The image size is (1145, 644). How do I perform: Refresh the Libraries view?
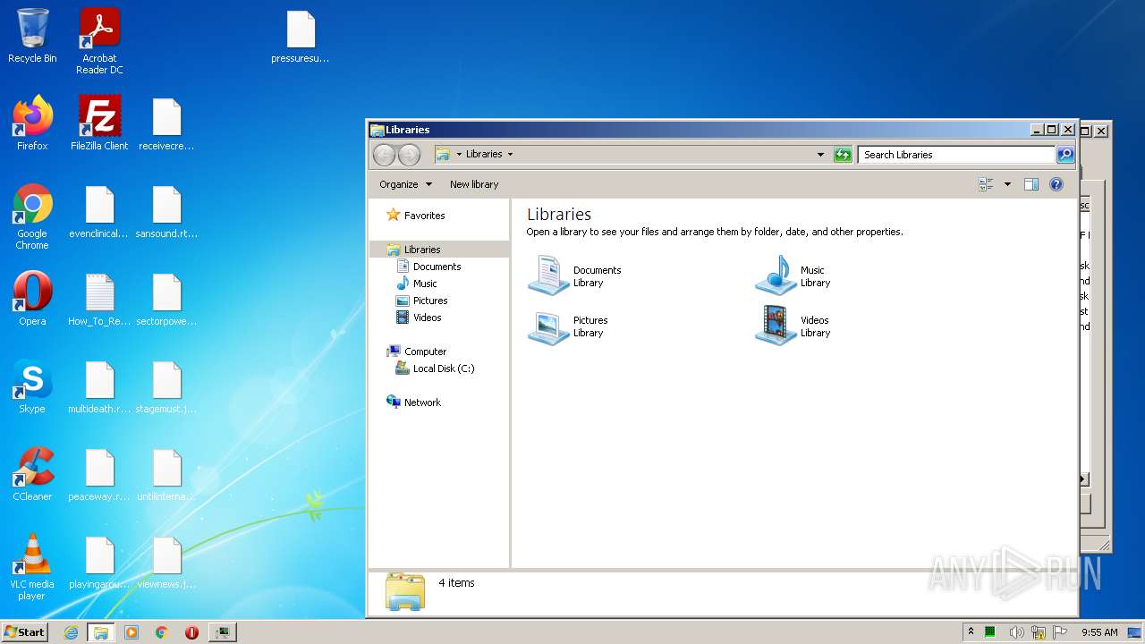pyautogui.click(x=843, y=155)
